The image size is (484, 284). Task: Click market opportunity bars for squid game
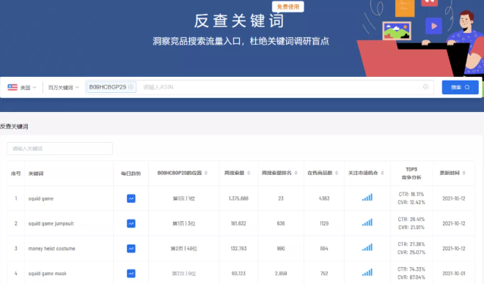click(367, 198)
